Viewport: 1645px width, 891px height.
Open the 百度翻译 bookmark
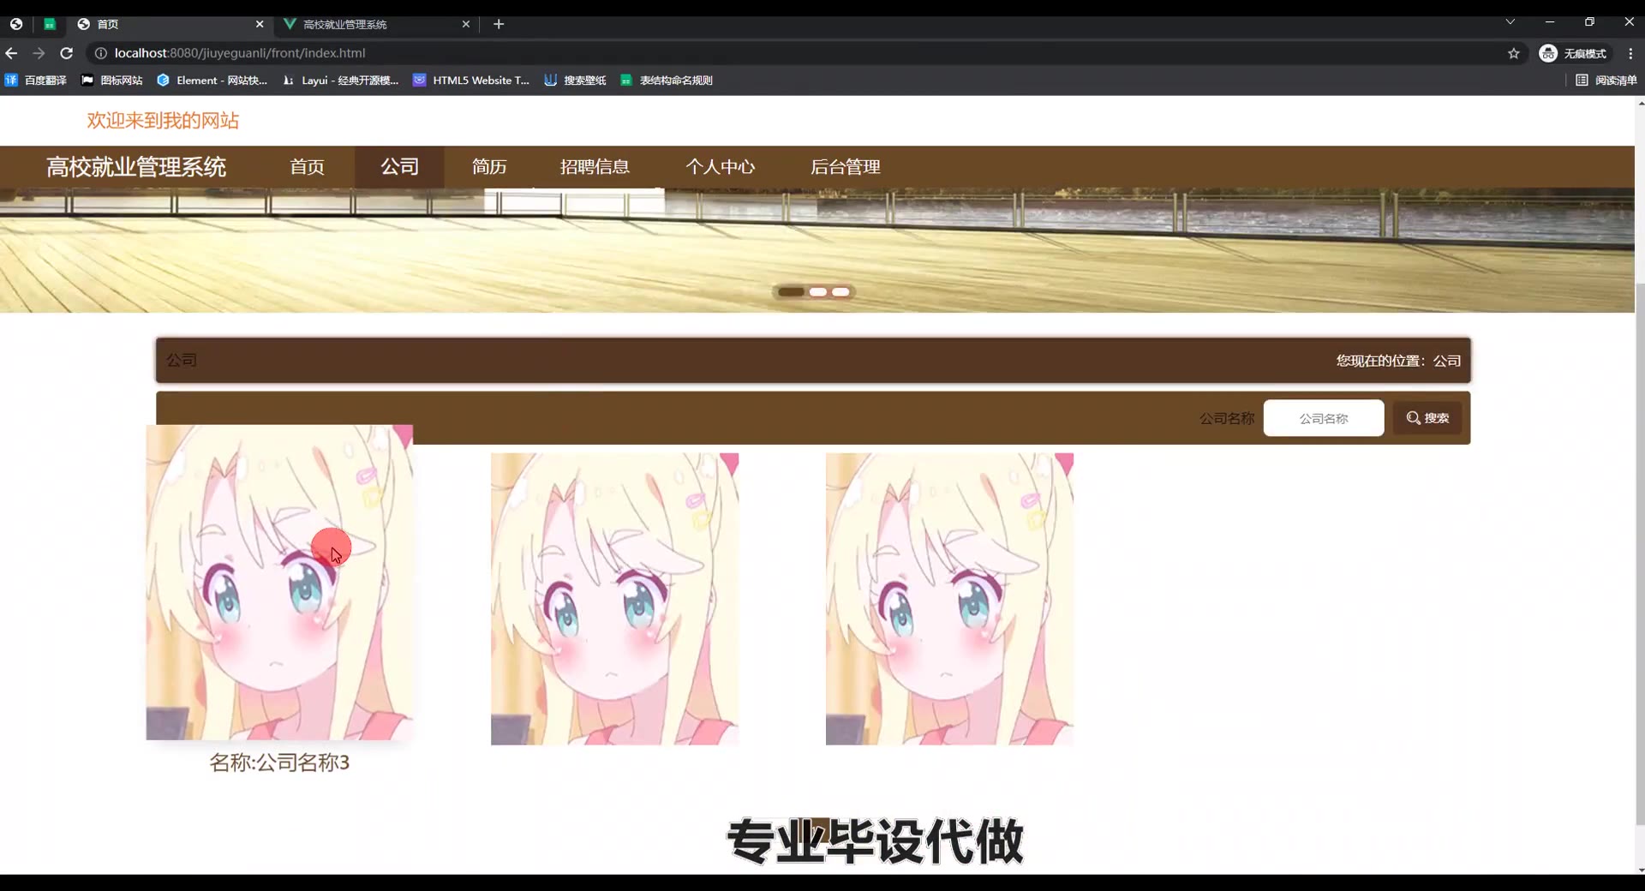[36, 81]
